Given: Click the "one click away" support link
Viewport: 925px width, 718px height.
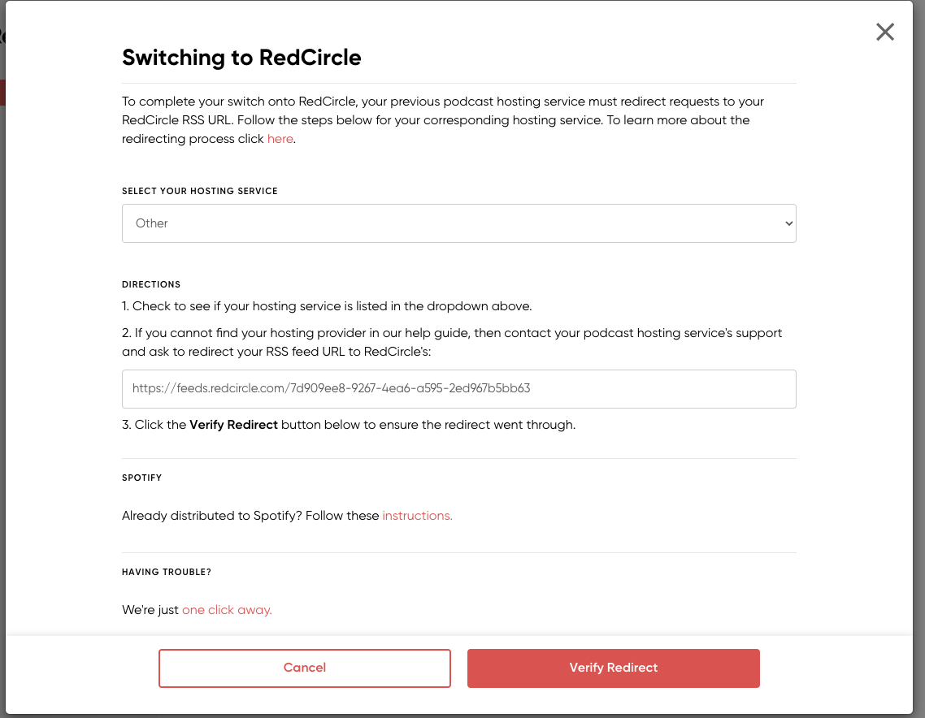Looking at the screenshot, I should pos(227,610).
